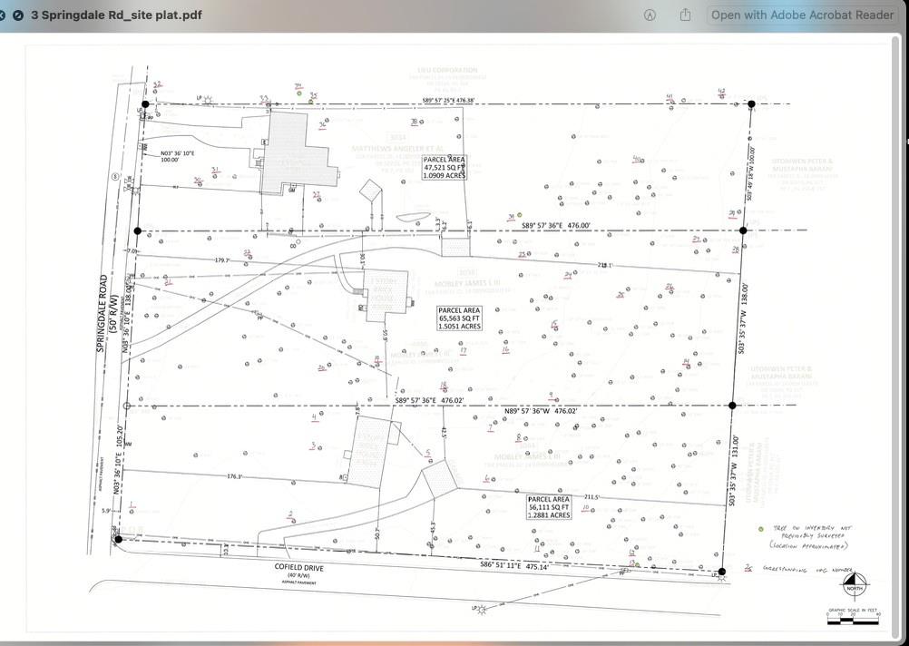Screen dimensions: 909x646
Task: Enter full screen with the arrows icon
Action: (x=18, y=15)
